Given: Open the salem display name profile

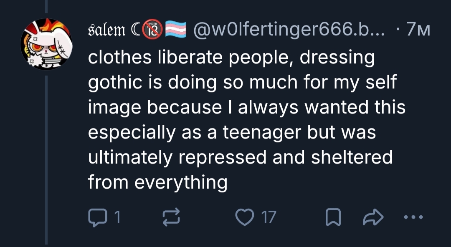Looking at the screenshot, I should [x=107, y=30].
